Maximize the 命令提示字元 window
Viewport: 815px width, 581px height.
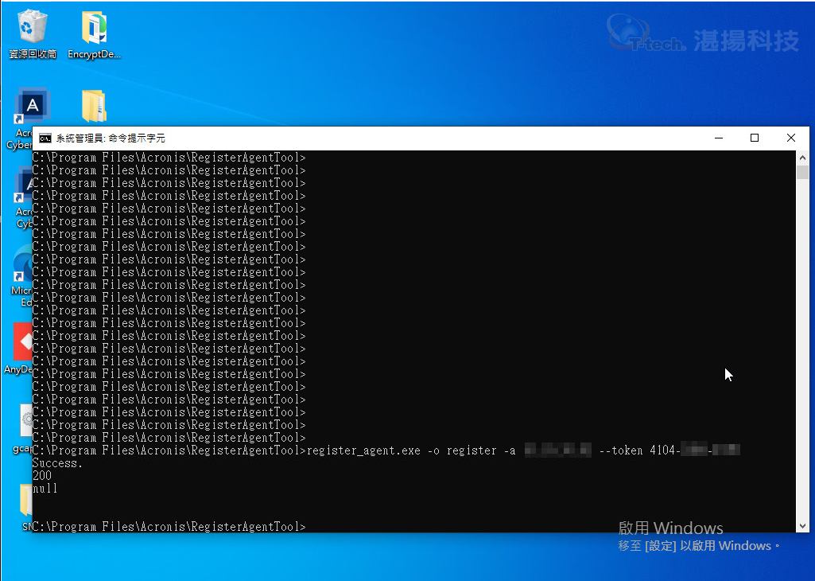(x=755, y=138)
